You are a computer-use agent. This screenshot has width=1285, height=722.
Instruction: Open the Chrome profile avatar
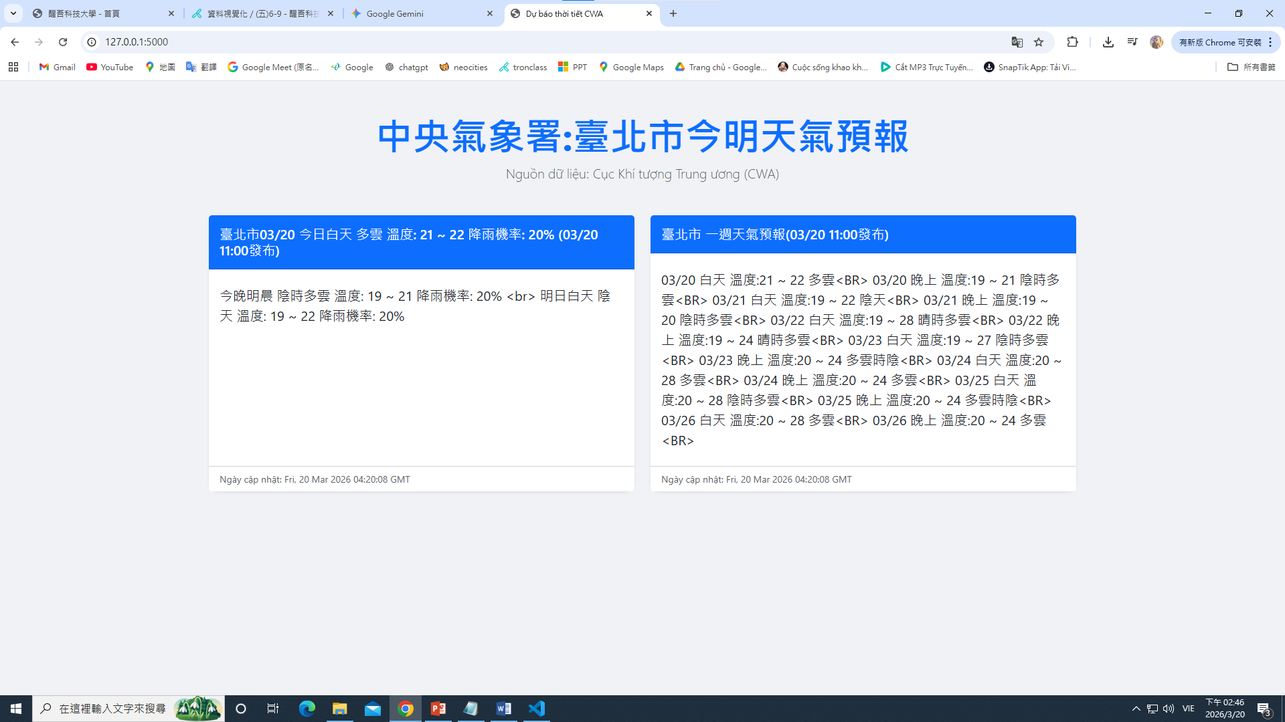[x=1156, y=42]
